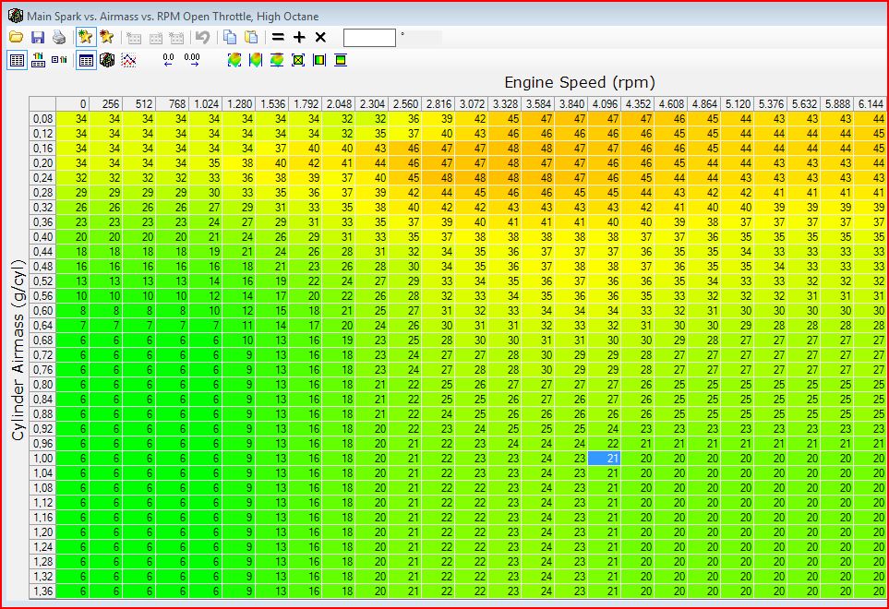The width and height of the screenshot is (889, 609).
Task: Click the green crossed-box icon with corner brackets
Action: click(x=298, y=60)
